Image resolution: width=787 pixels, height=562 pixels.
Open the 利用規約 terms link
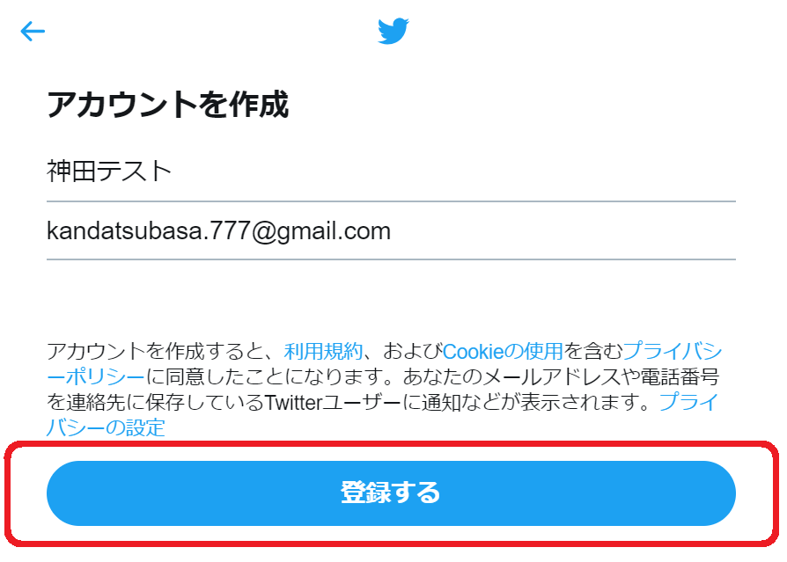click(323, 351)
